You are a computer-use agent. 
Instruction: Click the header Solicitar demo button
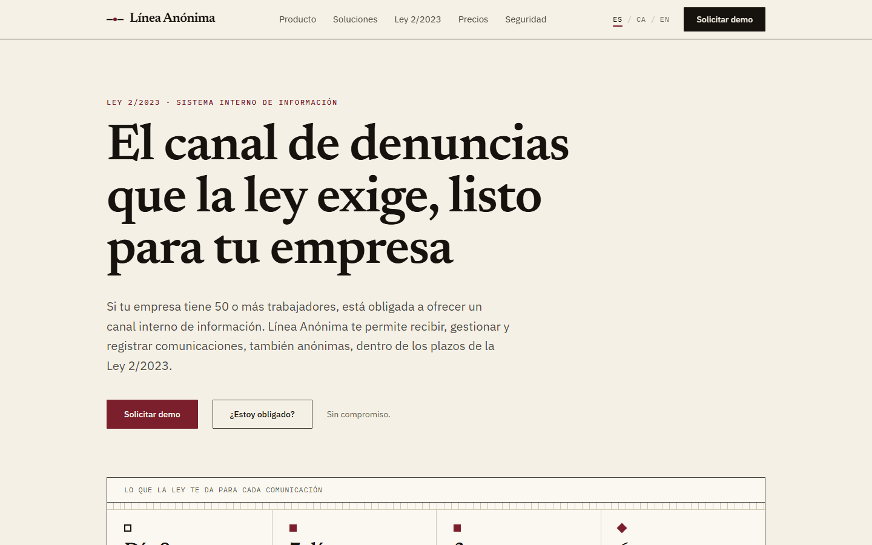point(724,19)
